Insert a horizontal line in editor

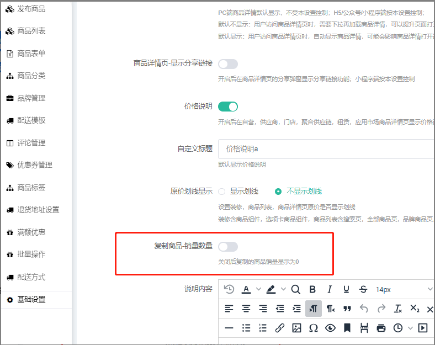click(x=229, y=328)
